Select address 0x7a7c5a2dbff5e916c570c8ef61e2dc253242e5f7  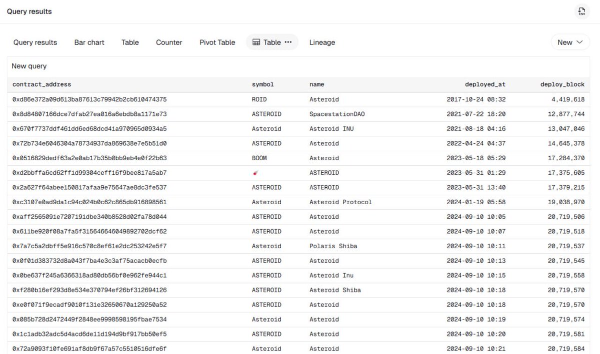(x=89, y=246)
